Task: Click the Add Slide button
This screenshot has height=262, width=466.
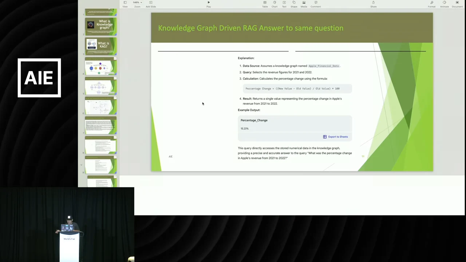Action: 151,4
